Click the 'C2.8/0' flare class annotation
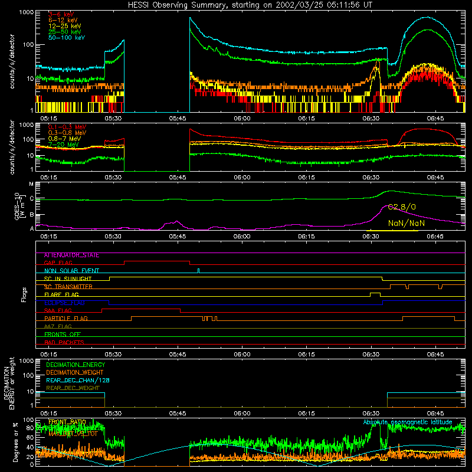Viewport: 472px width, 472px height. tap(402, 207)
